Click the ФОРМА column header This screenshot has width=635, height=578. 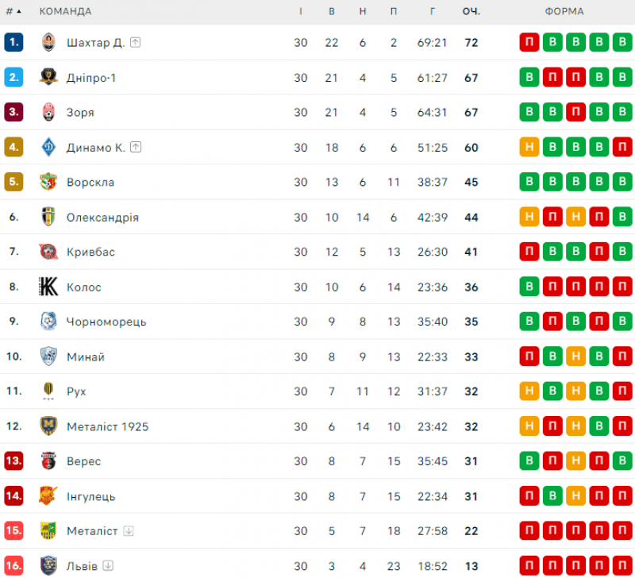[564, 12]
